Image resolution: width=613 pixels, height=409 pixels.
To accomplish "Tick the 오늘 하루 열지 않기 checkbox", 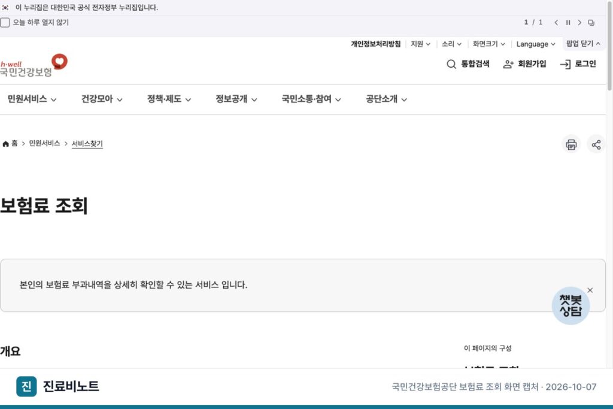I will tap(5, 23).
